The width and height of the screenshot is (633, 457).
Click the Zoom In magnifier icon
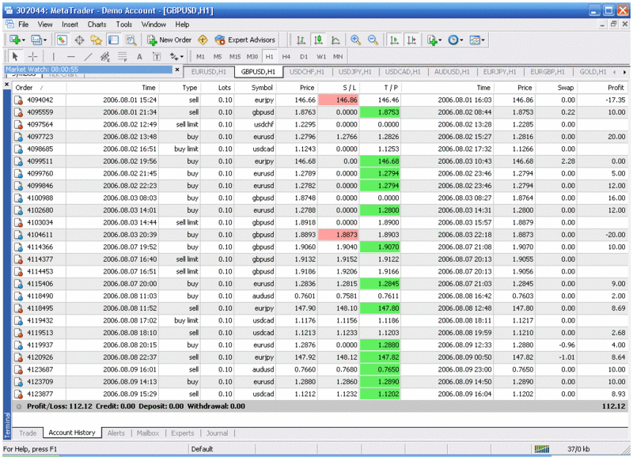click(355, 40)
